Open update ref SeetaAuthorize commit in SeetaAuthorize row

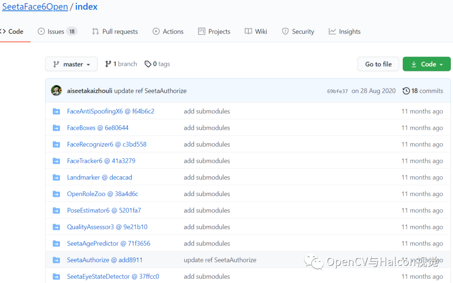point(220,260)
